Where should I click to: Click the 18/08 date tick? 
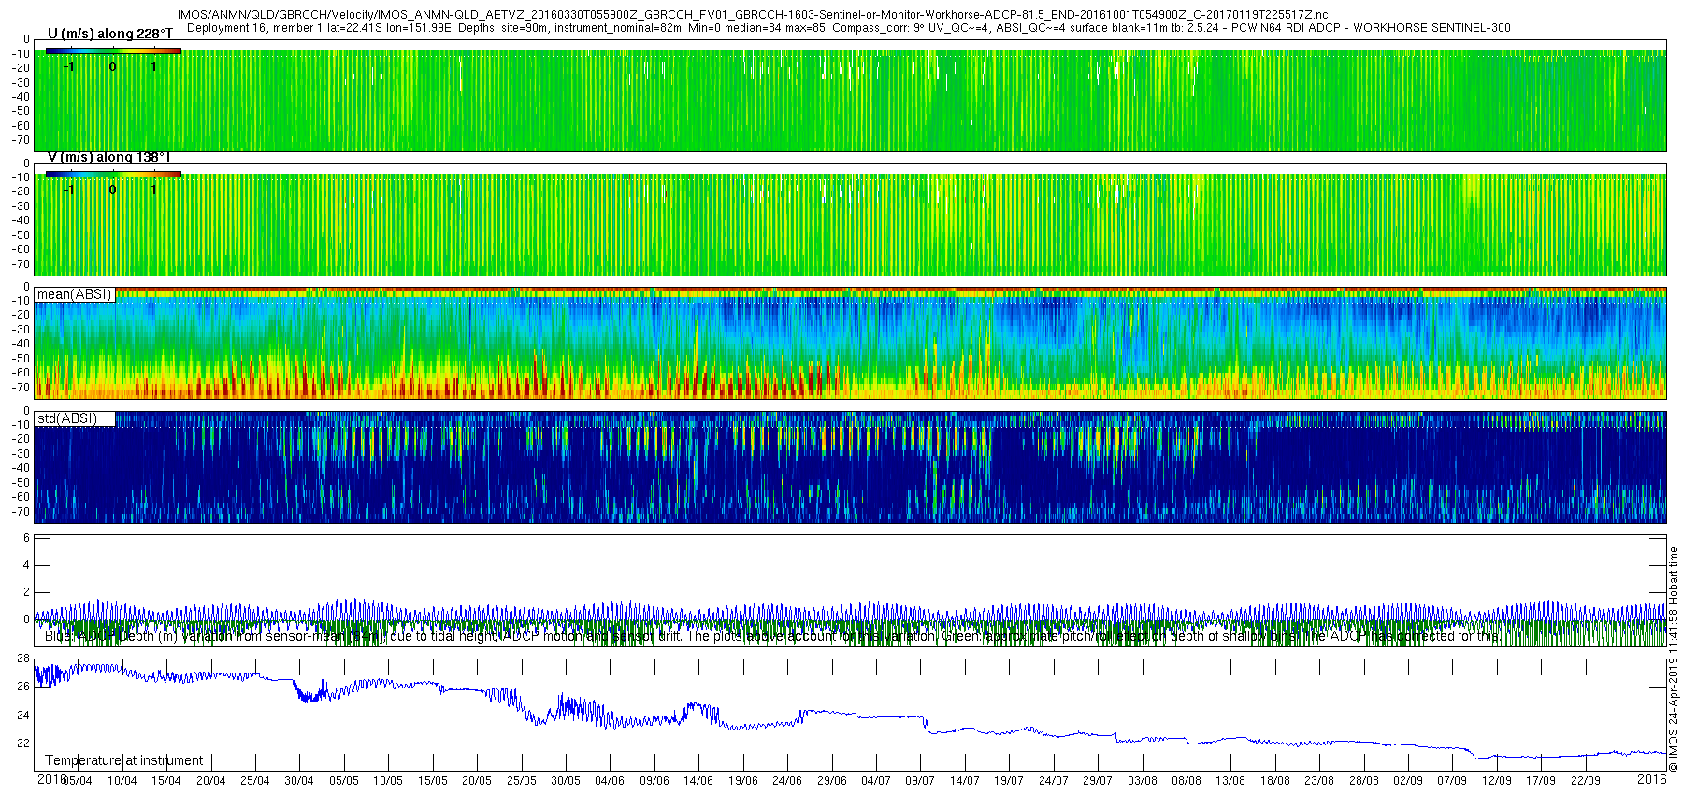(1275, 781)
